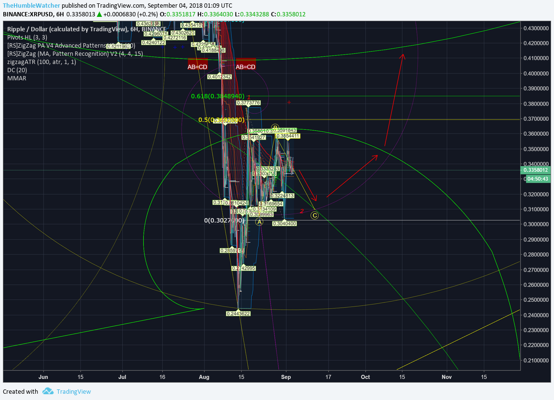Viewport: 554px width, 400px height.
Task: Click the circled A wave marker
Action: [x=260, y=222]
